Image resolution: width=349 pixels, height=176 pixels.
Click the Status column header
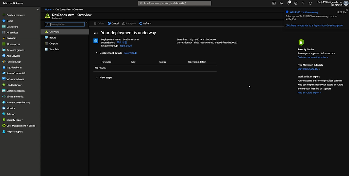(x=163, y=62)
